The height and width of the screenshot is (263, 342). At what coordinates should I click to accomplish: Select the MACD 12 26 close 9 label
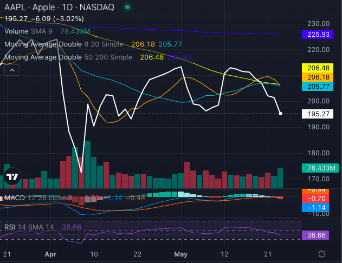[x=38, y=198]
